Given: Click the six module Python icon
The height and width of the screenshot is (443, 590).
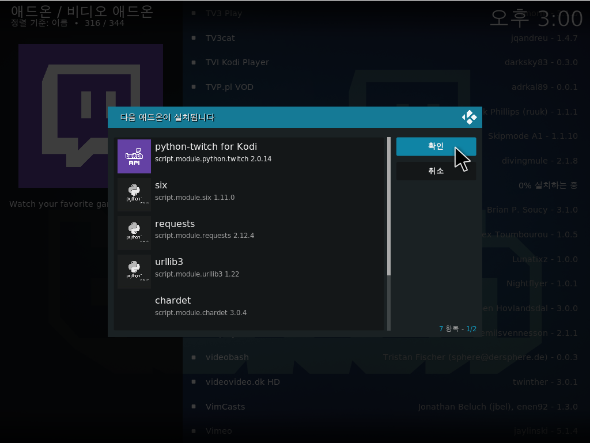Looking at the screenshot, I should [134, 195].
